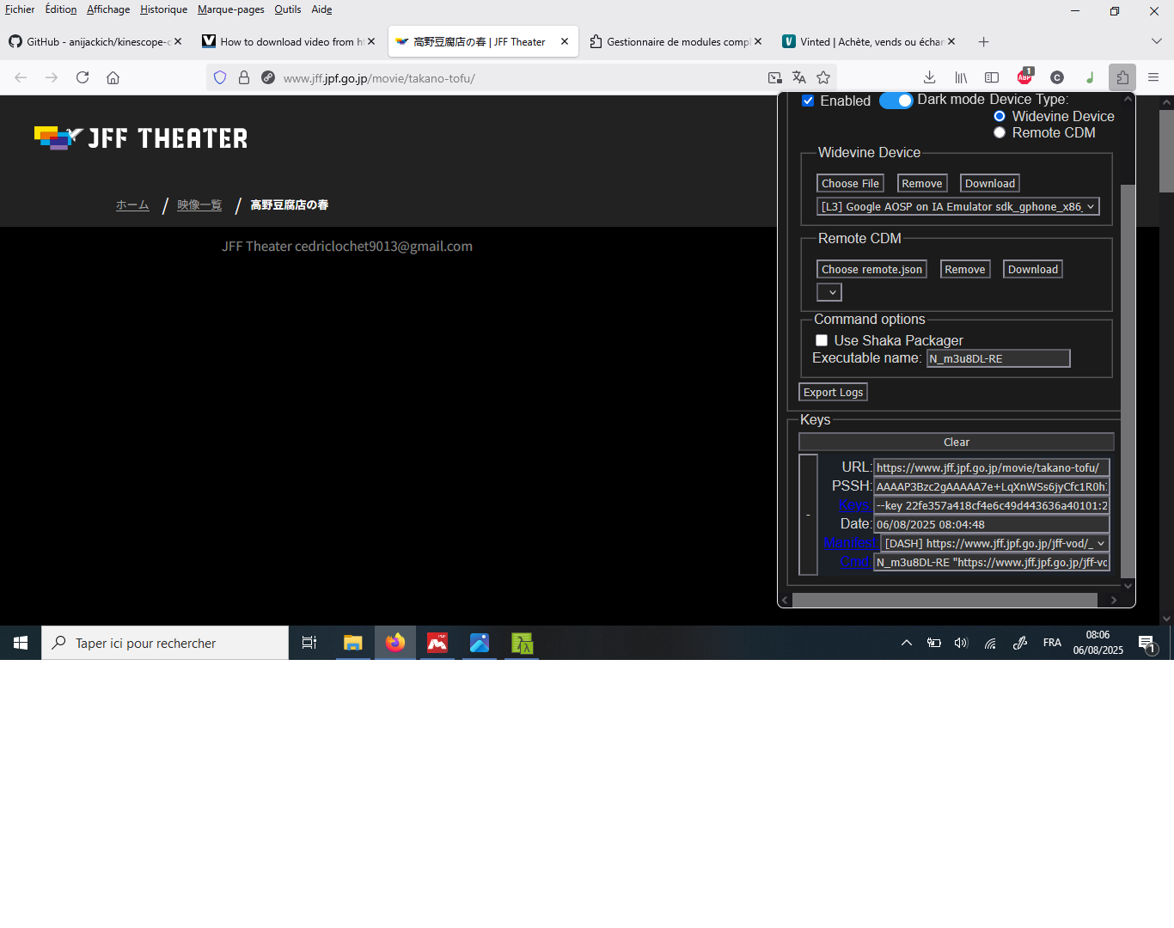Click the round gray C extension icon
The image size is (1174, 928).
[1057, 77]
